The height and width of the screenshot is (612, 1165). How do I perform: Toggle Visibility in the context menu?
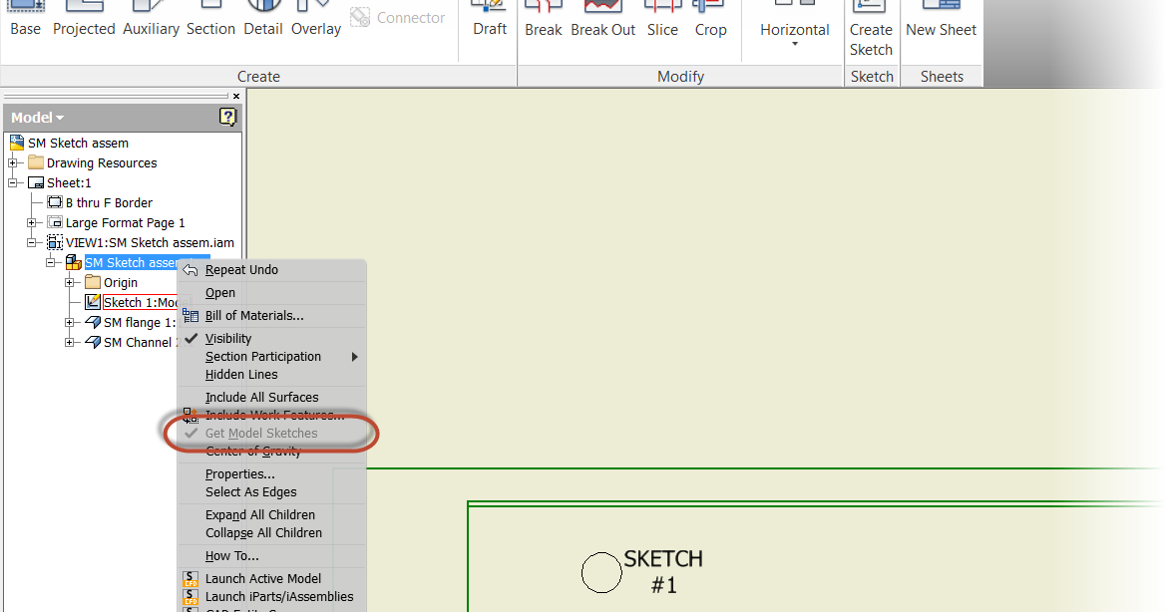[227, 338]
